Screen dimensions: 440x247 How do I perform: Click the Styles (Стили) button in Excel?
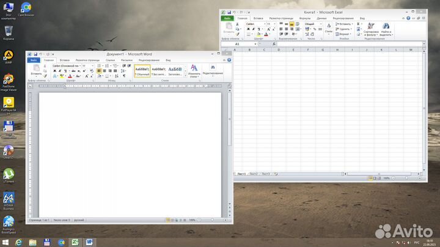click(329, 29)
